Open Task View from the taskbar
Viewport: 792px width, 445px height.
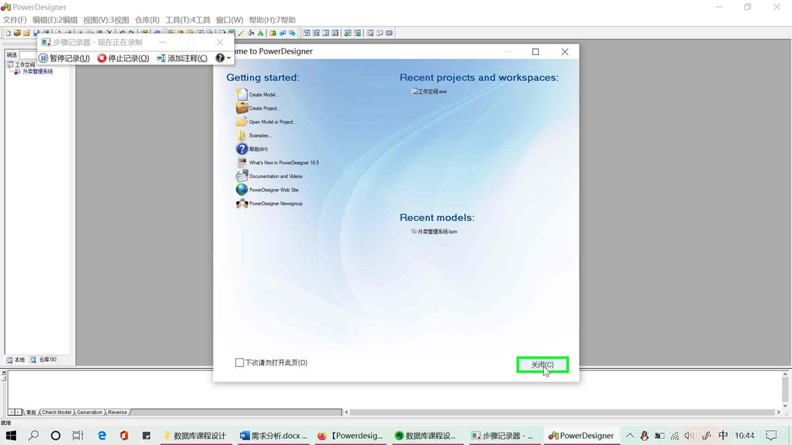coord(78,436)
